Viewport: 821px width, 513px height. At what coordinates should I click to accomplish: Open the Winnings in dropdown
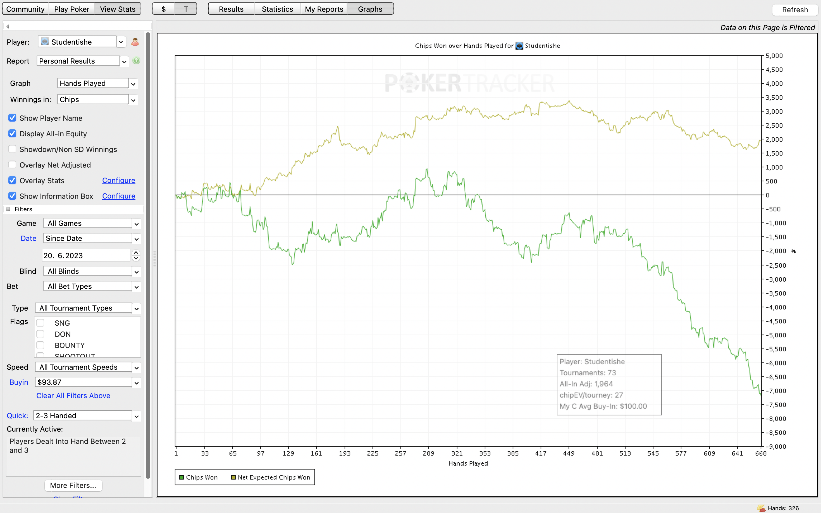tap(133, 100)
